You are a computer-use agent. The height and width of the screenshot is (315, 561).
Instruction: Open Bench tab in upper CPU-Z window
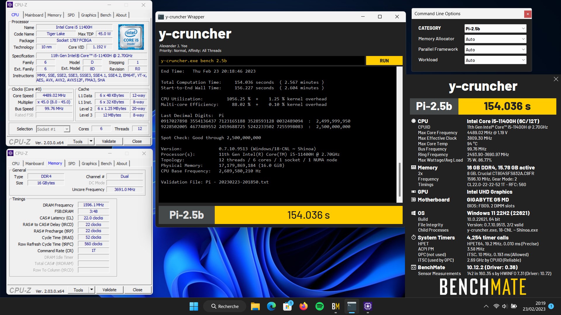coord(106,15)
